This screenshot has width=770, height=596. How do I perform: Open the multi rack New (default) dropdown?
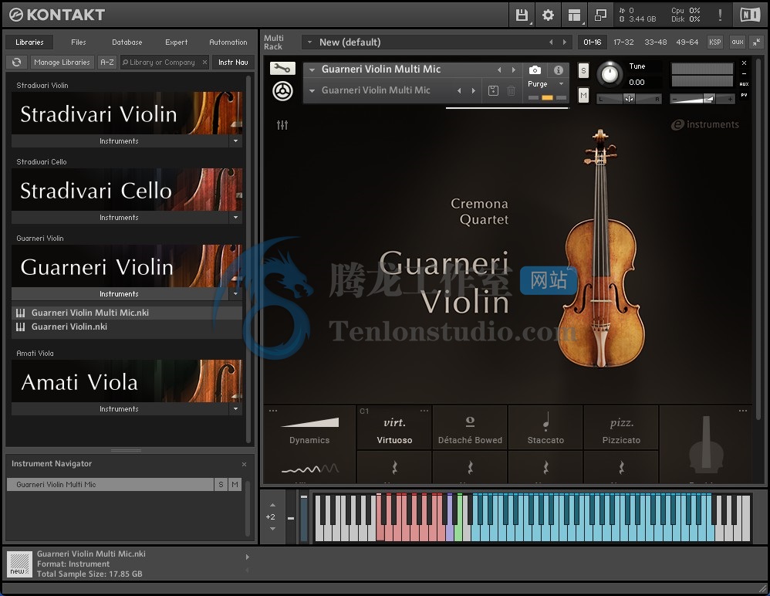310,42
